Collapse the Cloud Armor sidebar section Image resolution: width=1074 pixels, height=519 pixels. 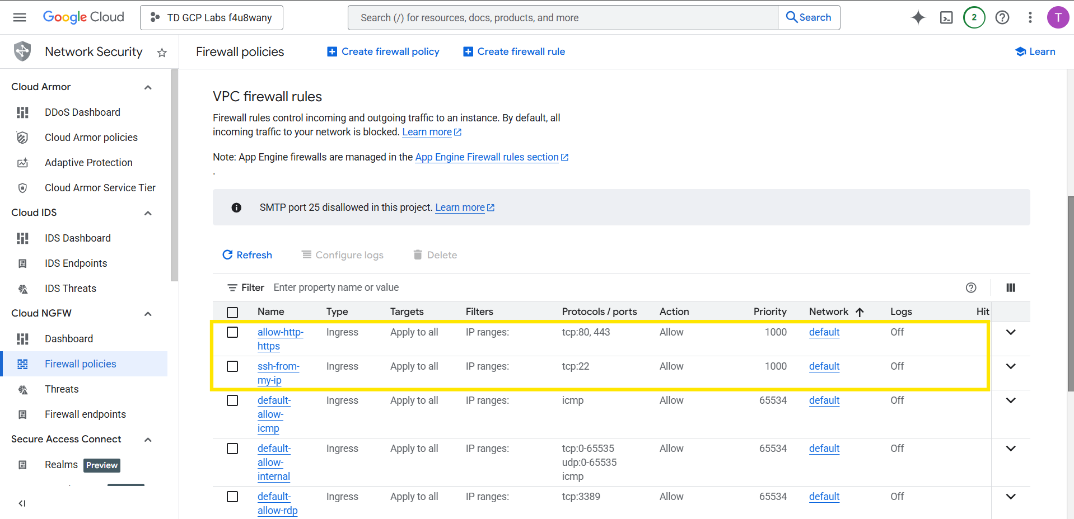click(148, 87)
